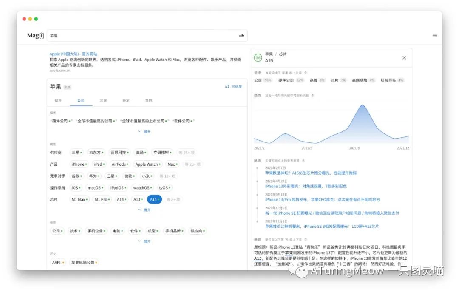
Task: Open 新一代 iPhone SE 配置曝光 link
Action: pyautogui.click(x=332, y=213)
